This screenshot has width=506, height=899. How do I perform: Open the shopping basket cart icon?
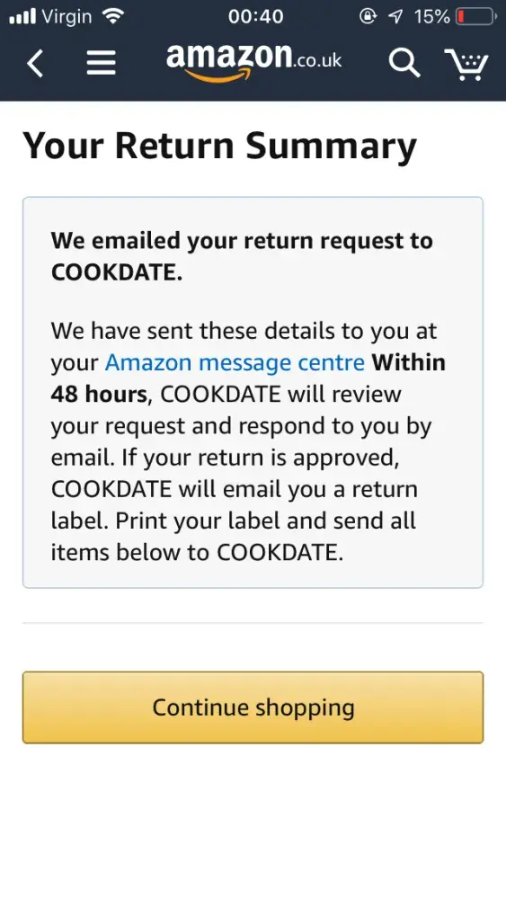[466, 64]
